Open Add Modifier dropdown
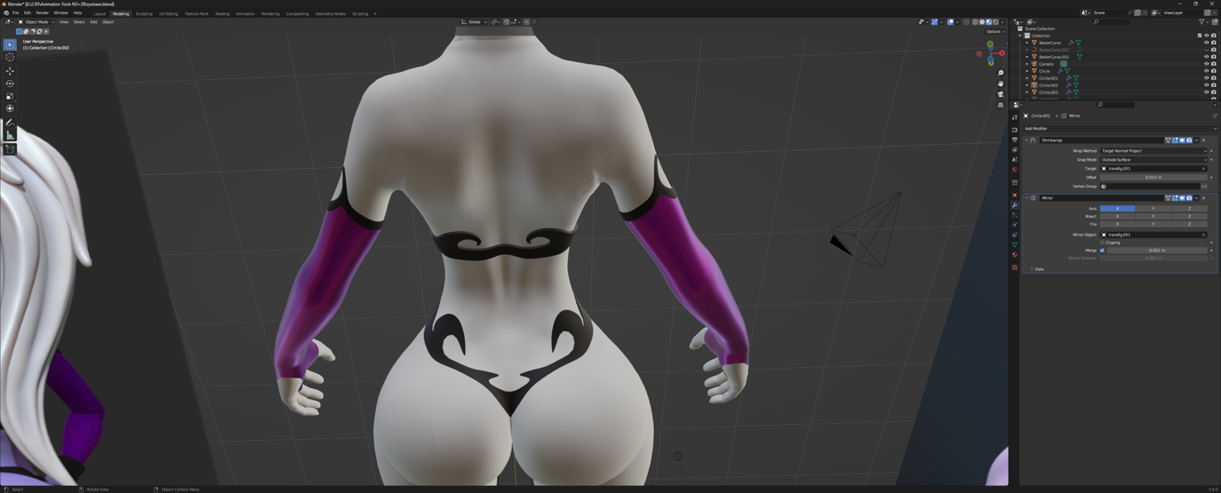The width and height of the screenshot is (1221, 493). (1119, 128)
